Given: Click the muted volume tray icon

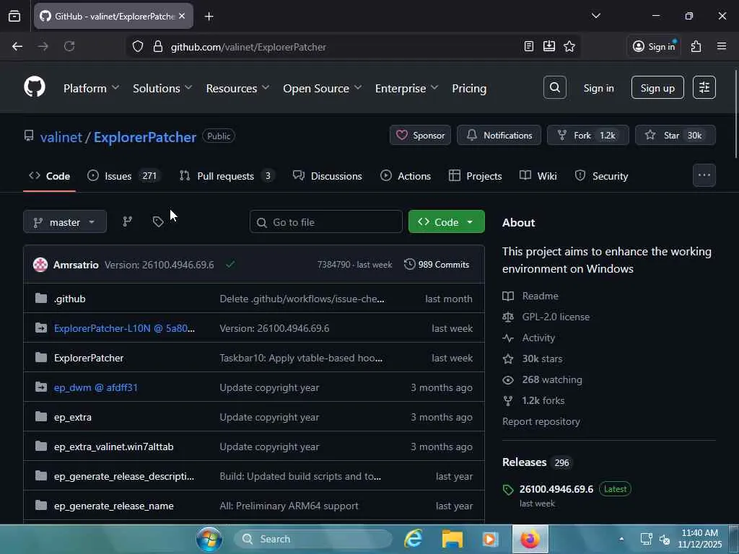Looking at the screenshot, I should pos(665,539).
